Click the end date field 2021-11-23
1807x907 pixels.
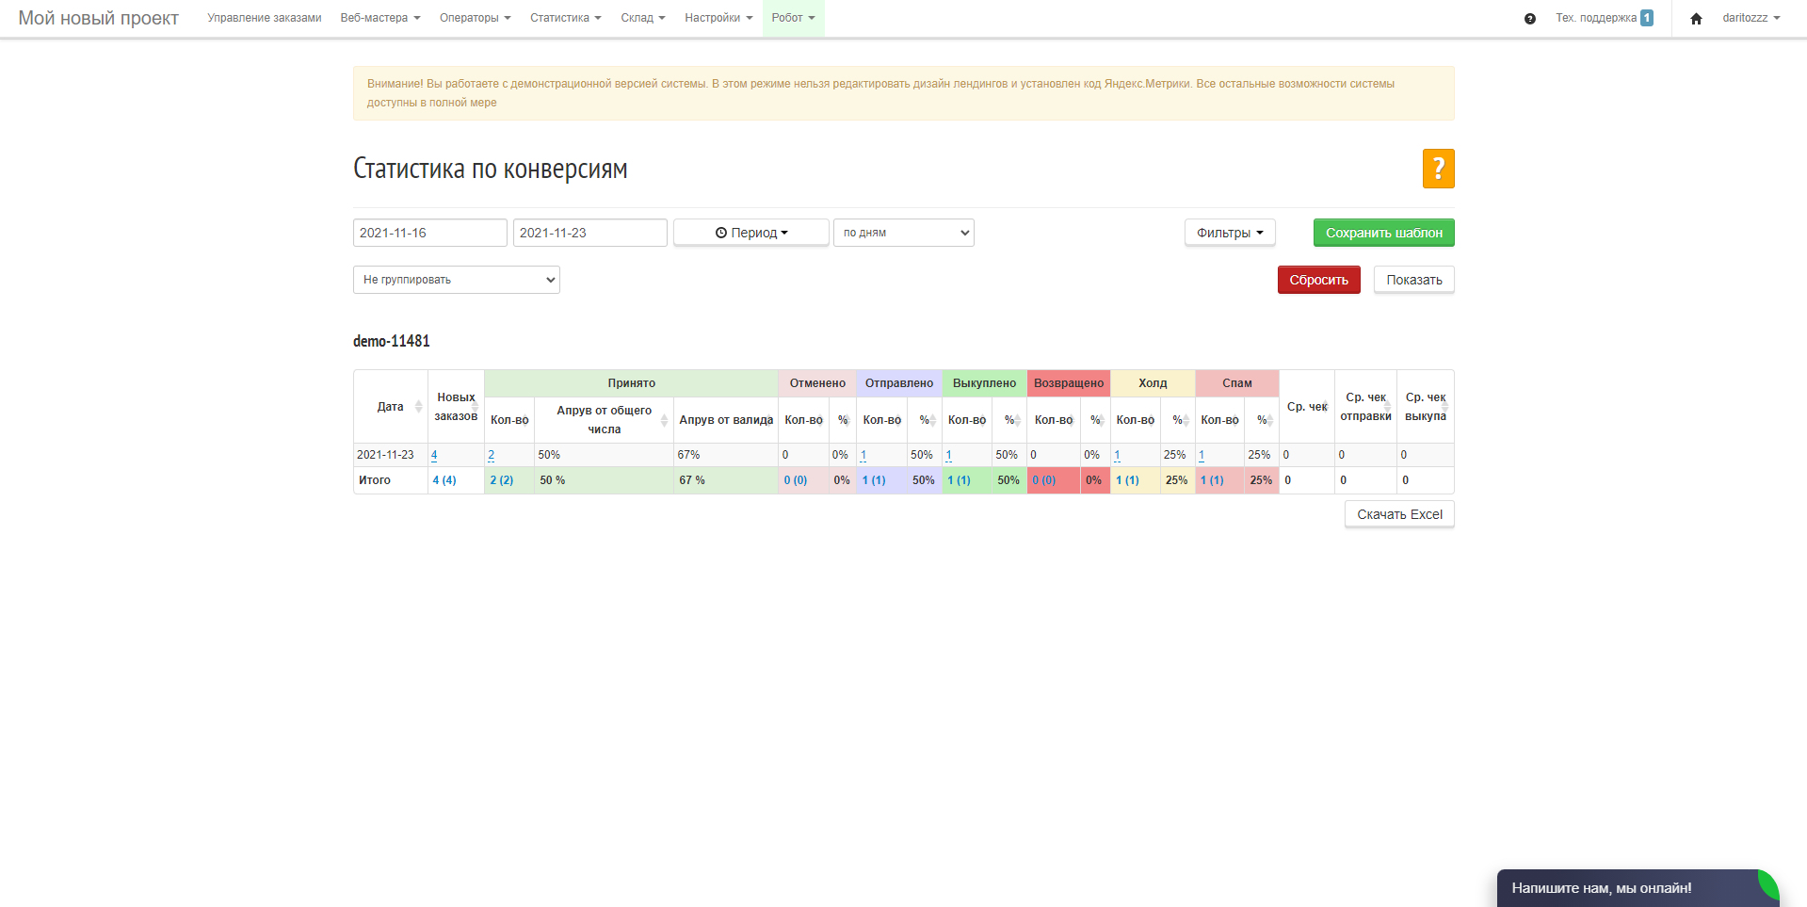(x=590, y=233)
